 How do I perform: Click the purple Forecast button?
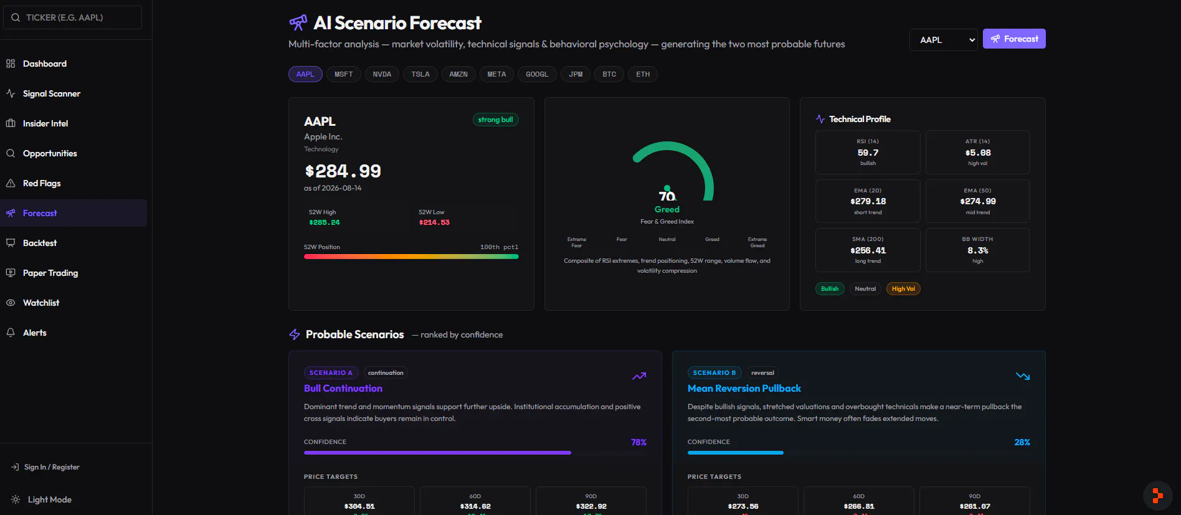point(1014,39)
